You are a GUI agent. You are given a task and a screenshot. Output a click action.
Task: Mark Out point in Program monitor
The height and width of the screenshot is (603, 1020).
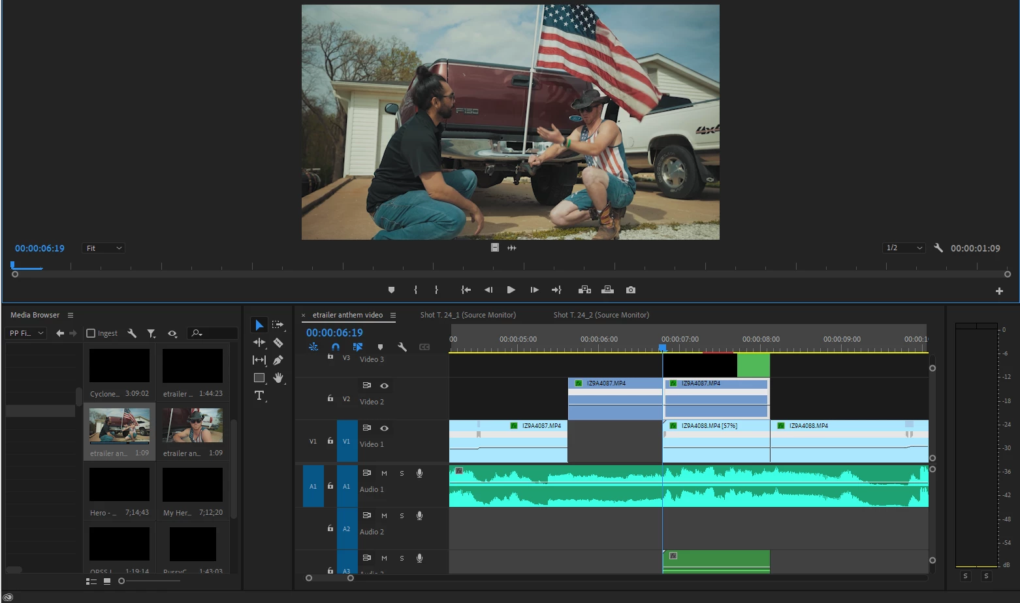[436, 290]
